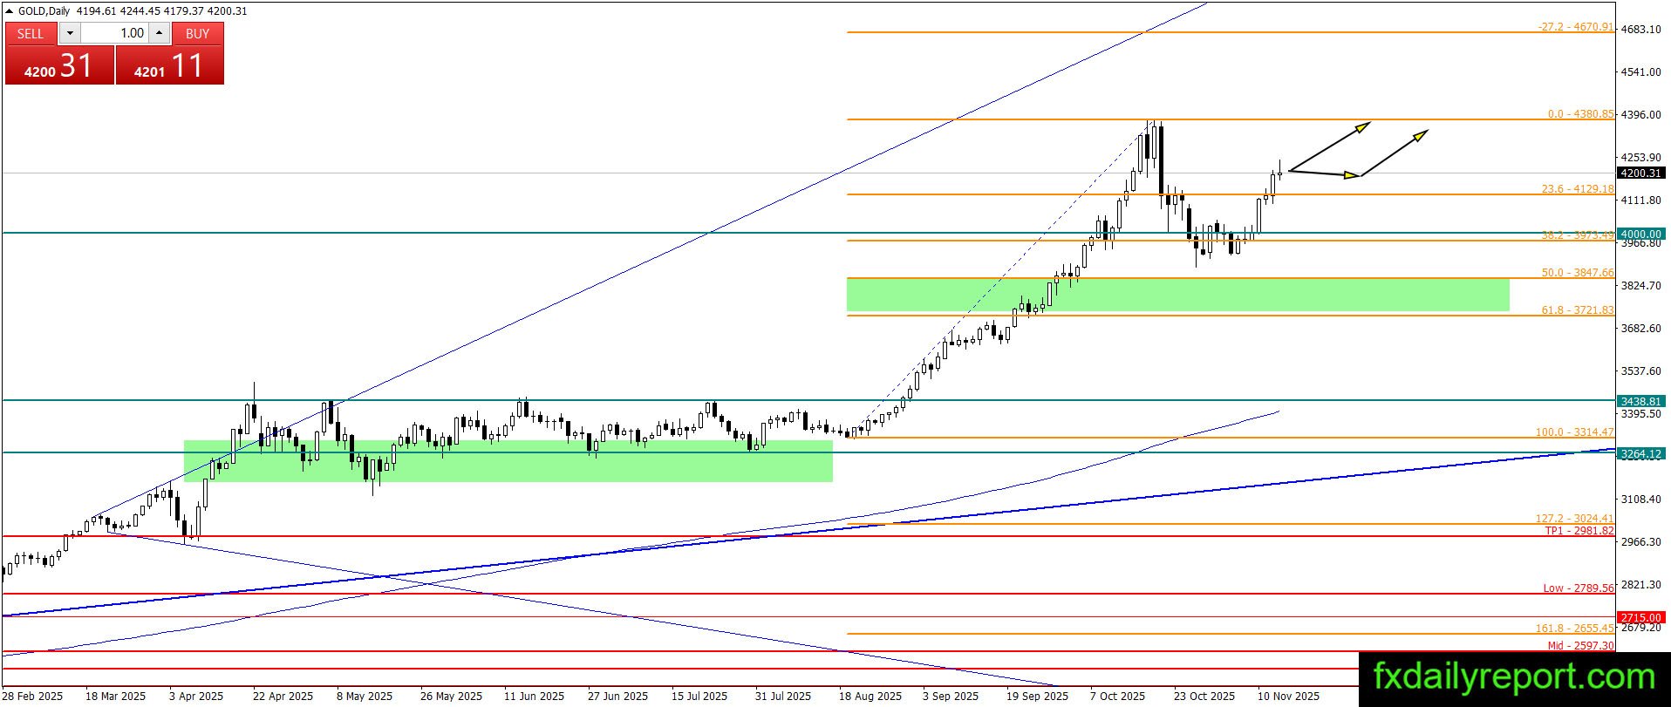Click the red BUY button
The height and width of the screenshot is (707, 1671).
click(x=169, y=53)
